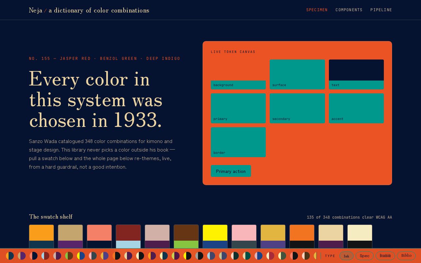
Task: Pick the gold and violet circle in bottom bar
Action: pos(105,256)
